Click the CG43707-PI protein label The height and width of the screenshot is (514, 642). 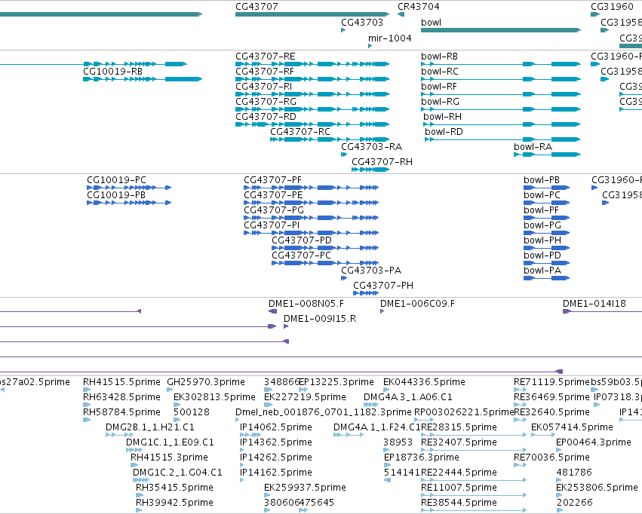click(x=272, y=225)
